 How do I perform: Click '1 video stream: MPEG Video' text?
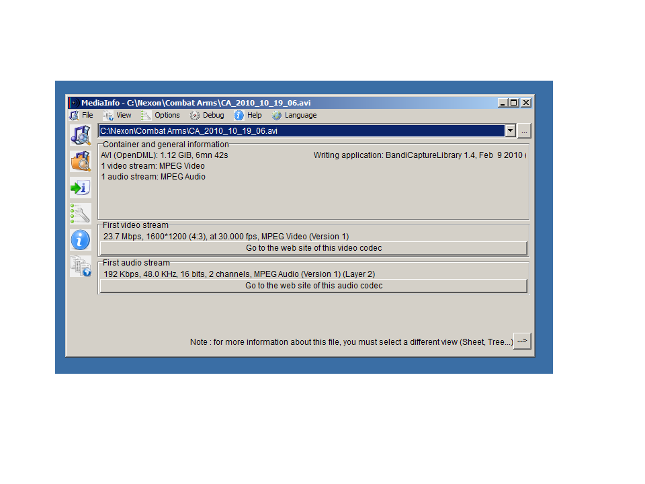point(153,166)
